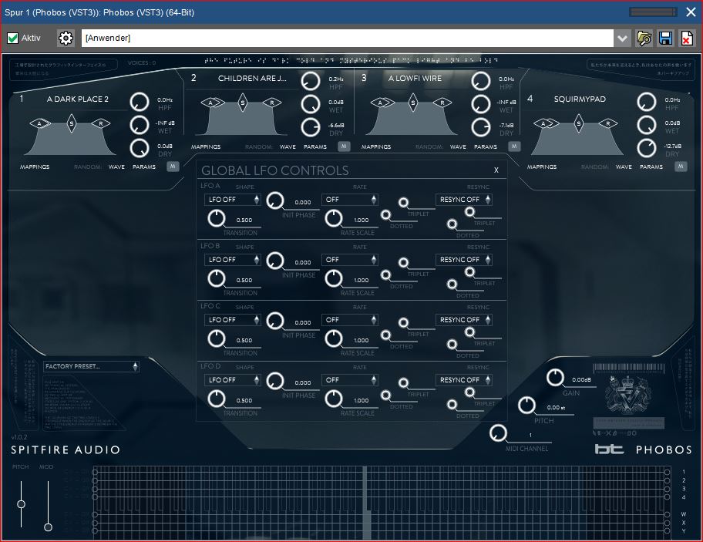Viewport: 703px width, 542px height.
Task: Open Params for slot 4
Action: [651, 167]
